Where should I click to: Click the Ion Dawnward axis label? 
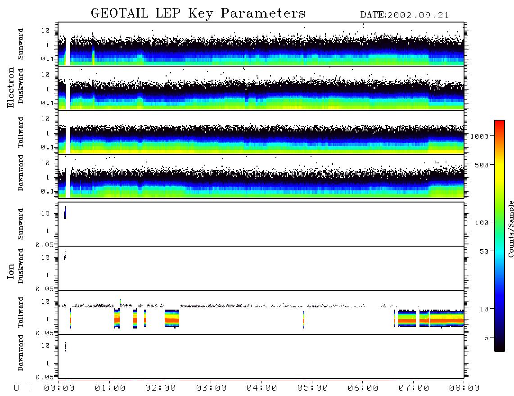[x=21, y=353]
